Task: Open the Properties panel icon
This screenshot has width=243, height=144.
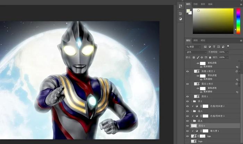Action: coord(181,13)
